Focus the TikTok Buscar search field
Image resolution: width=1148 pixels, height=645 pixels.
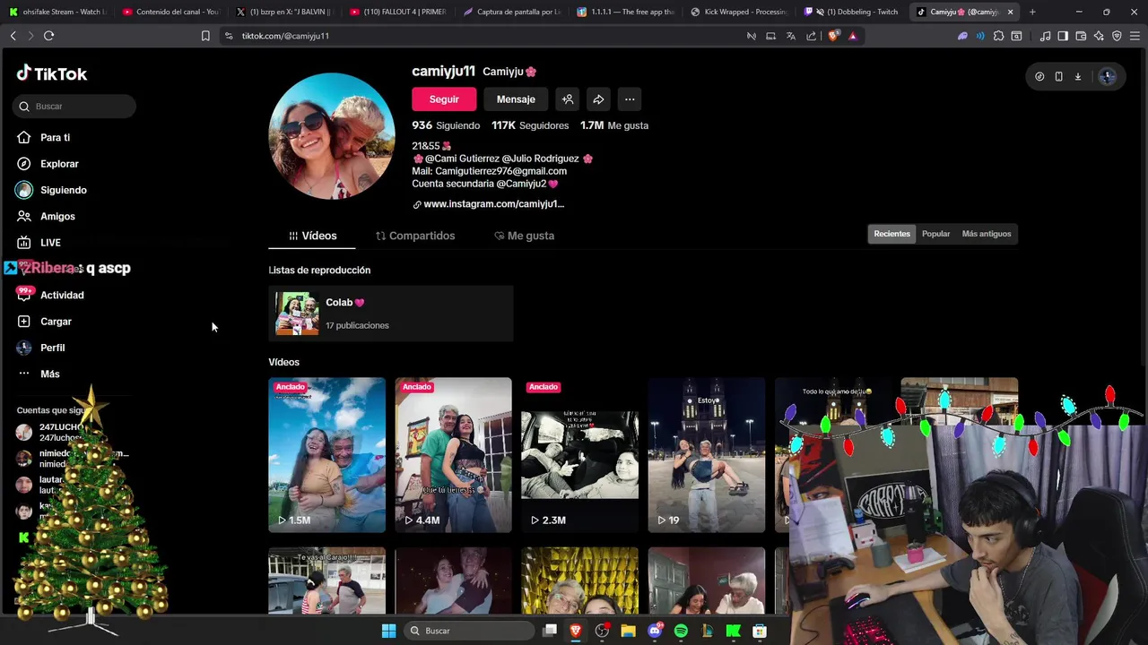pos(75,106)
